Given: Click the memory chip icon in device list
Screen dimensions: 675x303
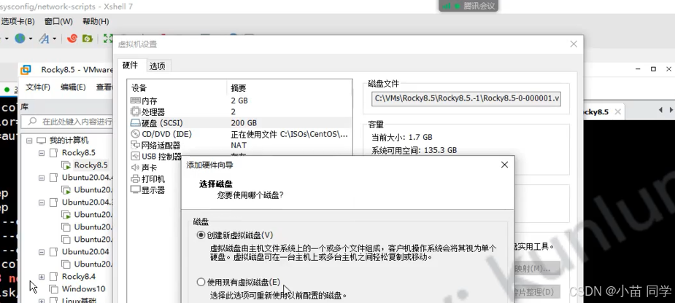Looking at the screenshot, I should click(135, 101).
